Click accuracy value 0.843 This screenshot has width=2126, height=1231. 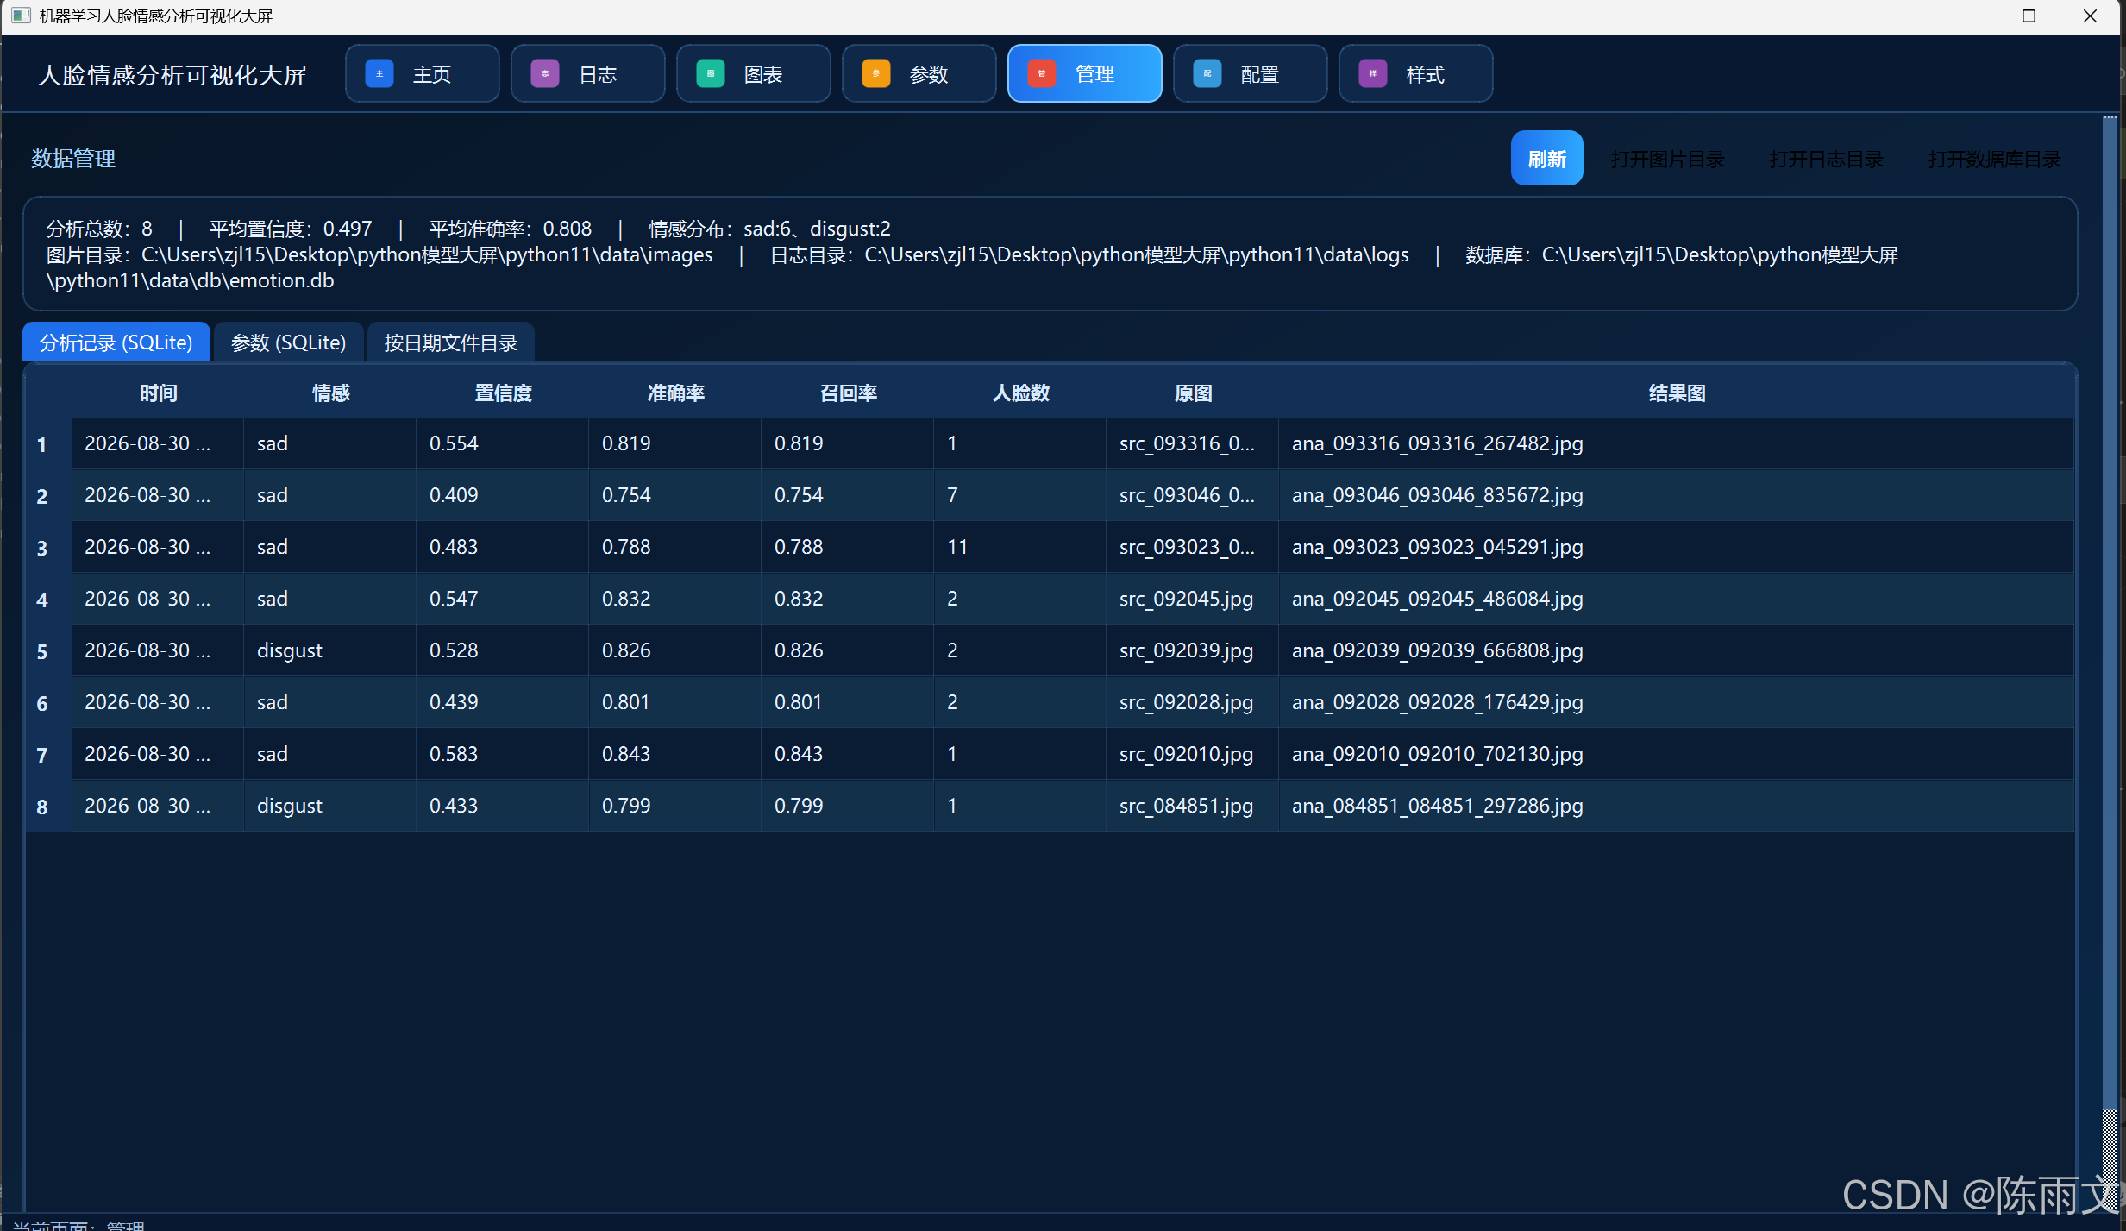pyautogui.click(x=675, y=754)
